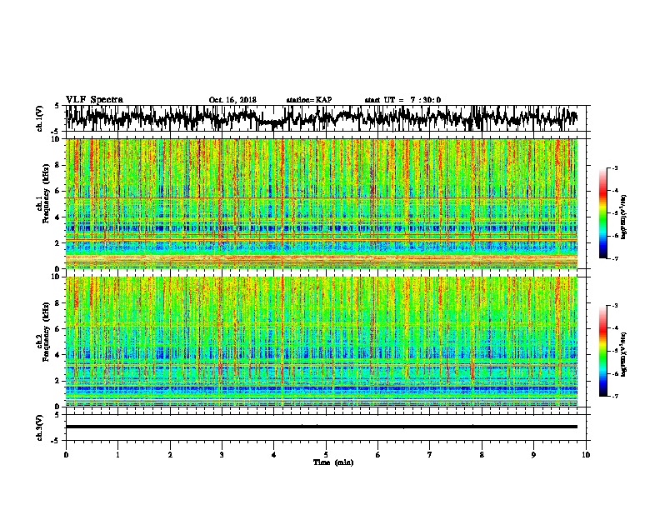660x510 pixels.
Task: Click time axis tick label "4"
Action: pos(274,455)
